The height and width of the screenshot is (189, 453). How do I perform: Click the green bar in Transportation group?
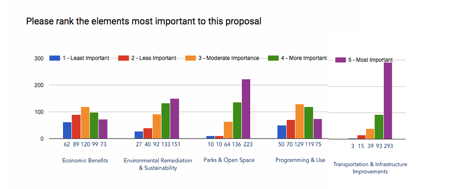379,127
